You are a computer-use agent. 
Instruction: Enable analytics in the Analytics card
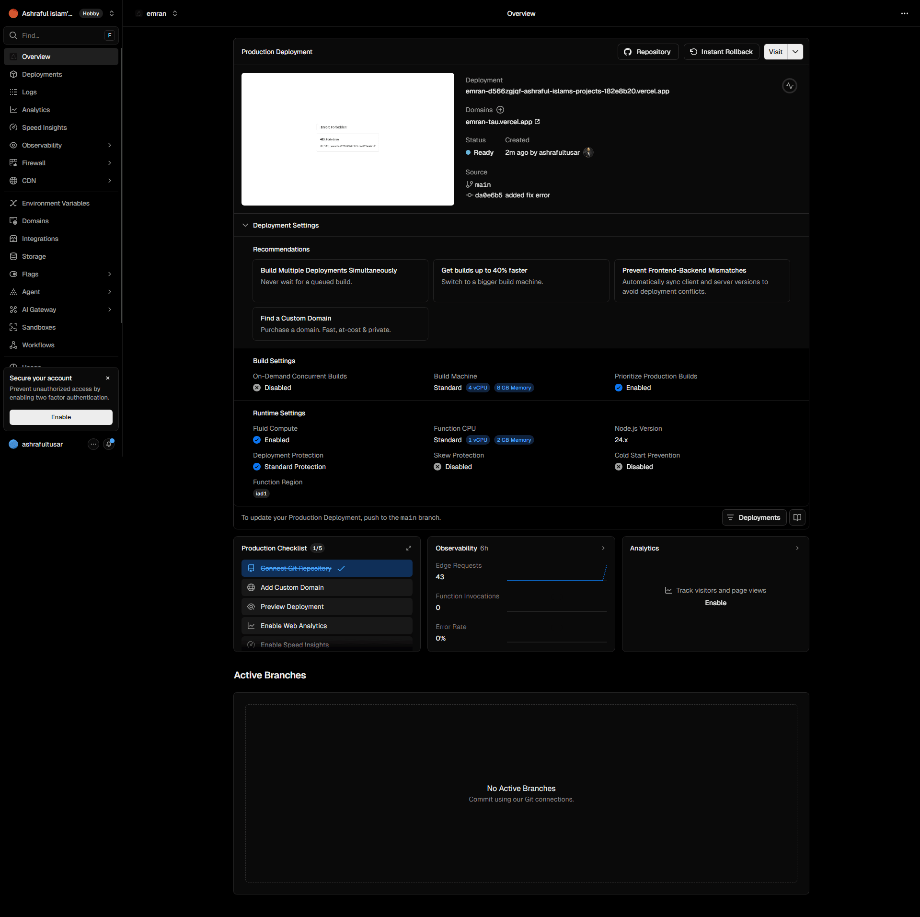point(715,603)
